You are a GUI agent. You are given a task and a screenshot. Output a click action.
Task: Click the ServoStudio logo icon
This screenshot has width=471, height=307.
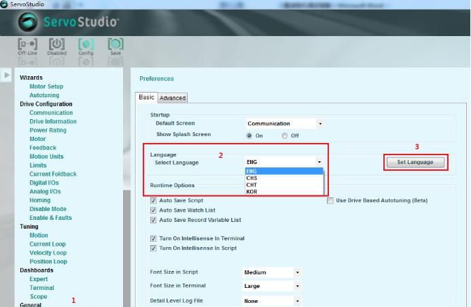pyautogui.click(x=28, y=22)
